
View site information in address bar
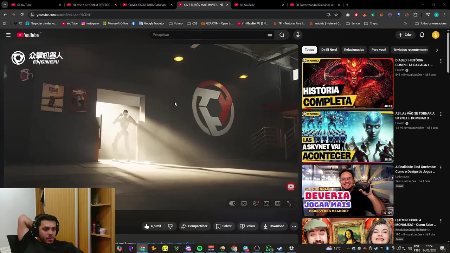(x=32, y=15)
